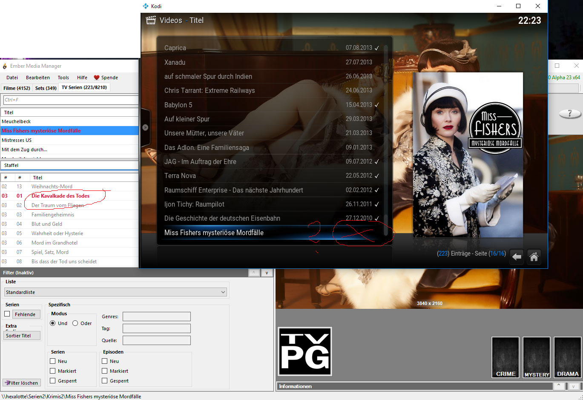
Task: Check Serien Gesperrt checkbox
Action: (53, 381)
